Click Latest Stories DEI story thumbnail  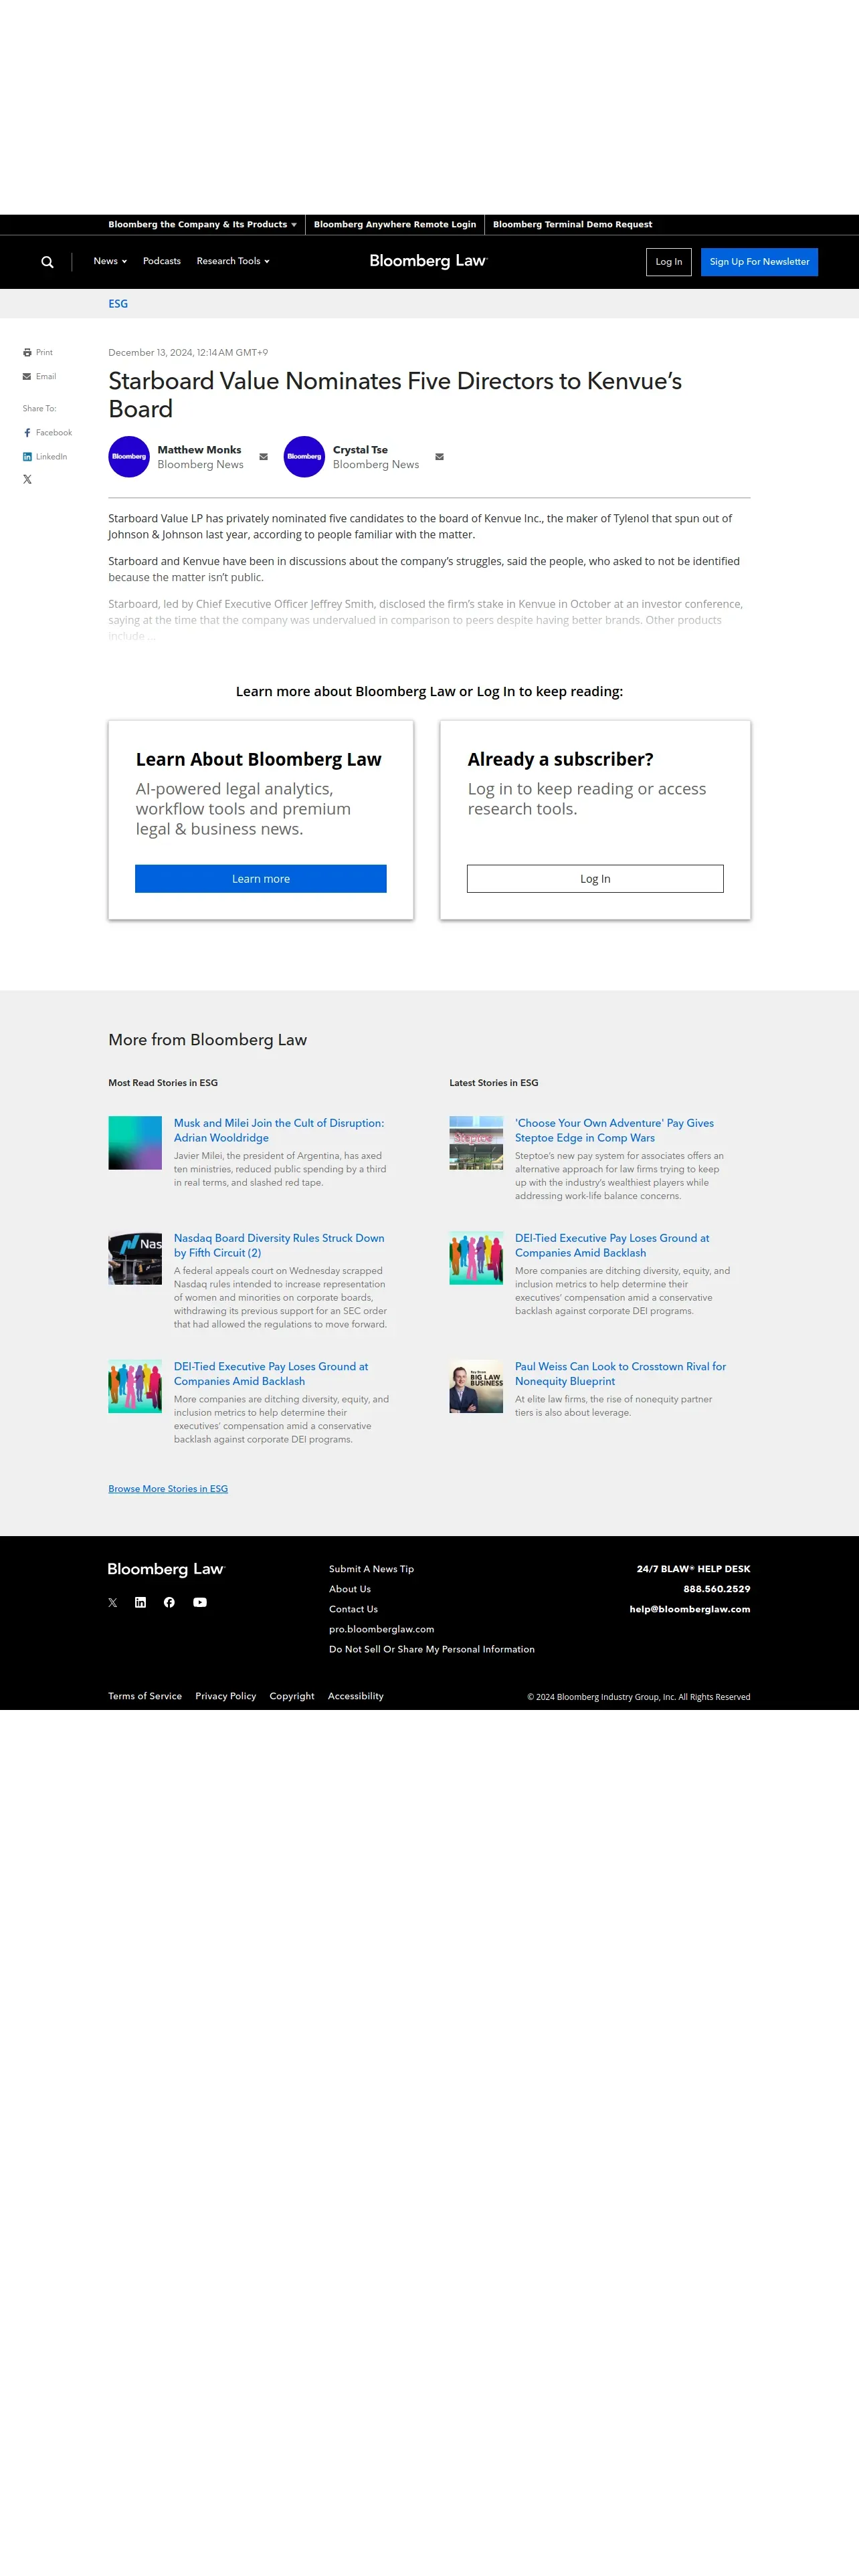(476, 1258)
